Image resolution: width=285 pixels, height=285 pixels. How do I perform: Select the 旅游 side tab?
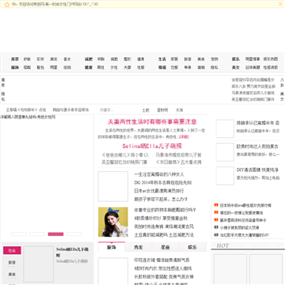point(12,263)
